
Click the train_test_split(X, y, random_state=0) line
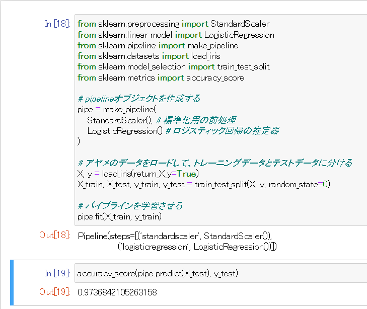tap(203, 185)
